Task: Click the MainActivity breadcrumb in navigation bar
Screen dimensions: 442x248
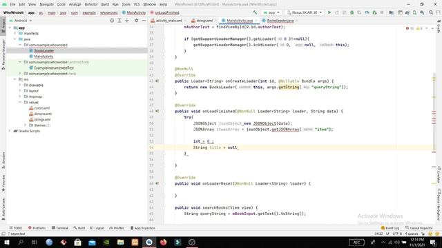Action: pyautogui.click(x=136, y=12)
